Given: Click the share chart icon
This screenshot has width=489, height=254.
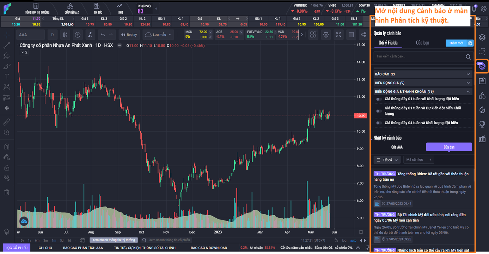Looking at the screenshot, I should (x=363, y=35).
